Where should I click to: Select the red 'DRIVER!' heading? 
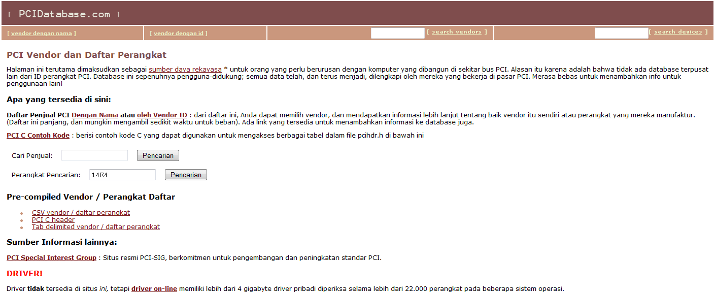pos(24,274)
